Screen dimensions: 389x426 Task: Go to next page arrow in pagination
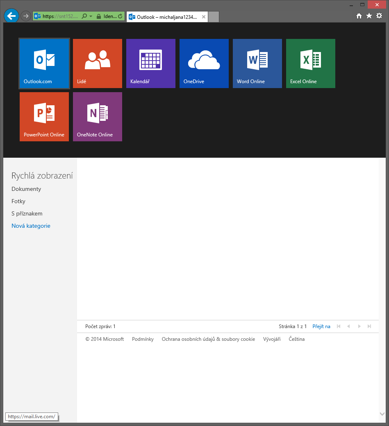(x=359, y=326)
